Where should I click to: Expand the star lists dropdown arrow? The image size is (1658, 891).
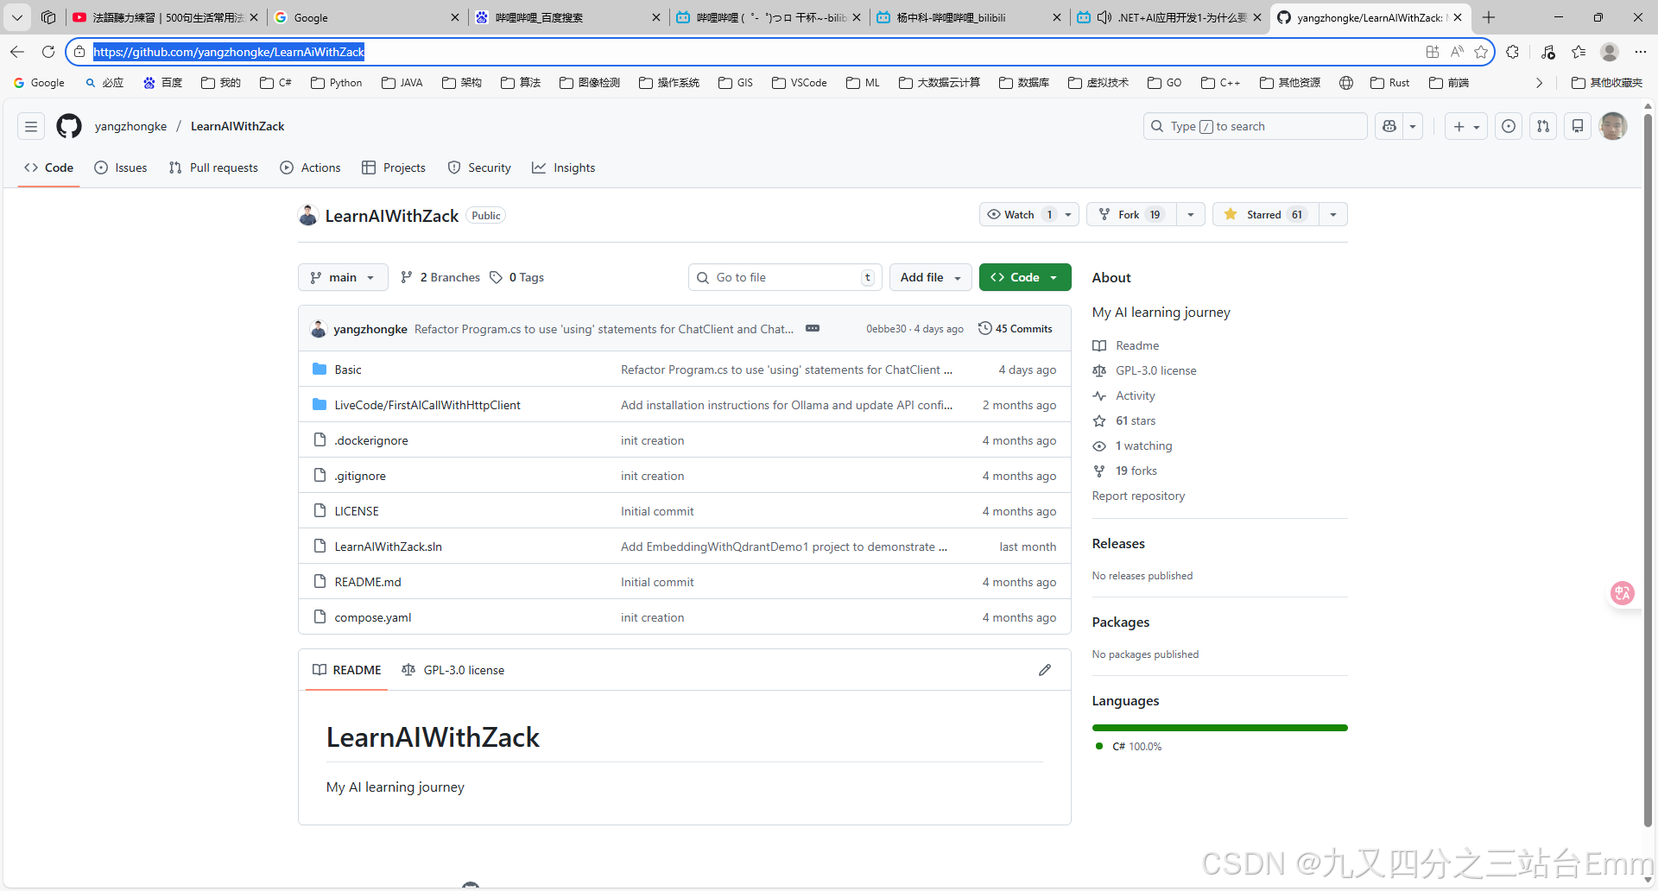click(1333, 214)
